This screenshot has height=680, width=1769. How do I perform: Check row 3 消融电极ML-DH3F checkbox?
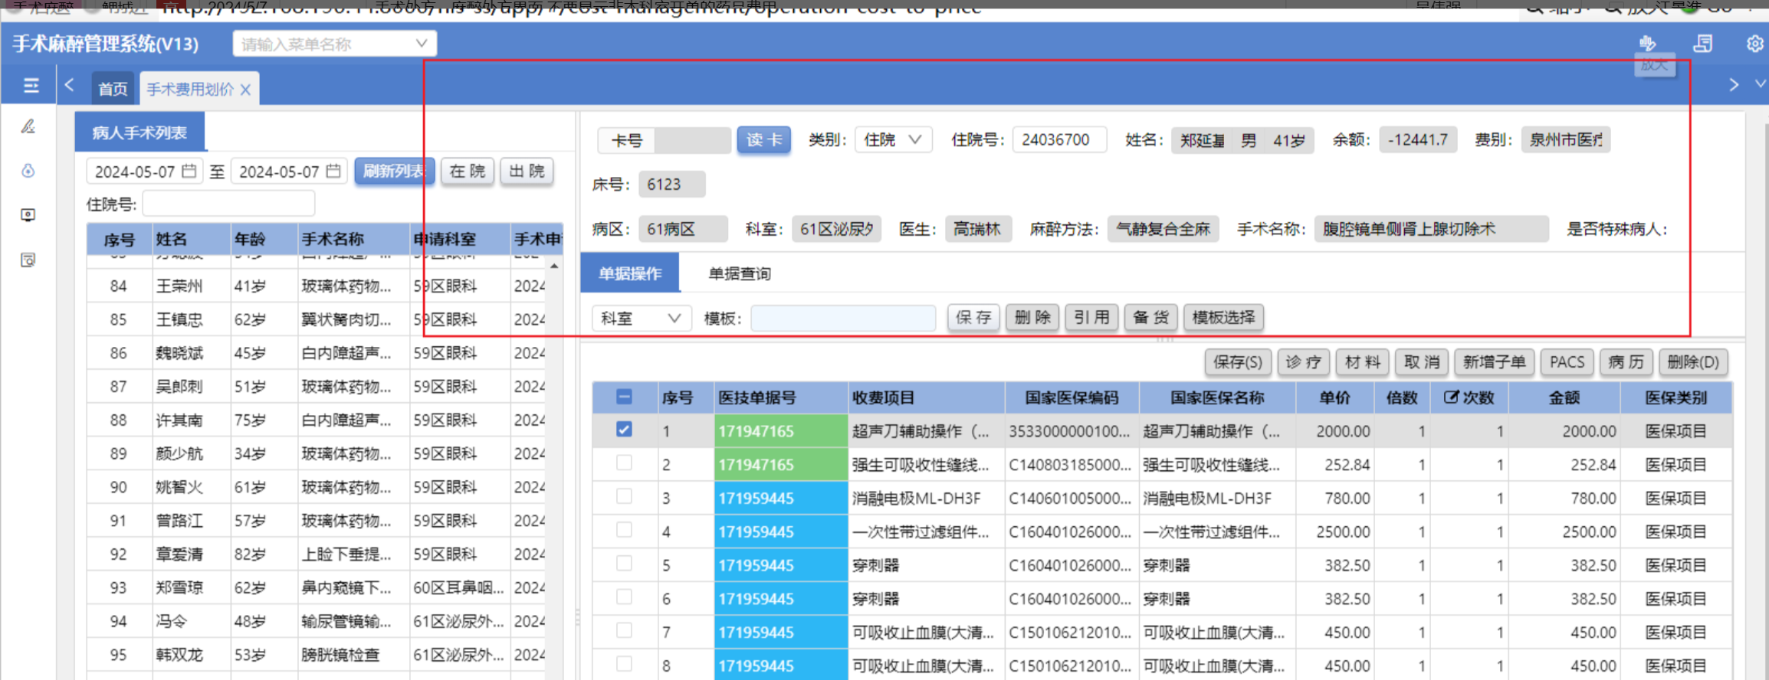(624, 496)
